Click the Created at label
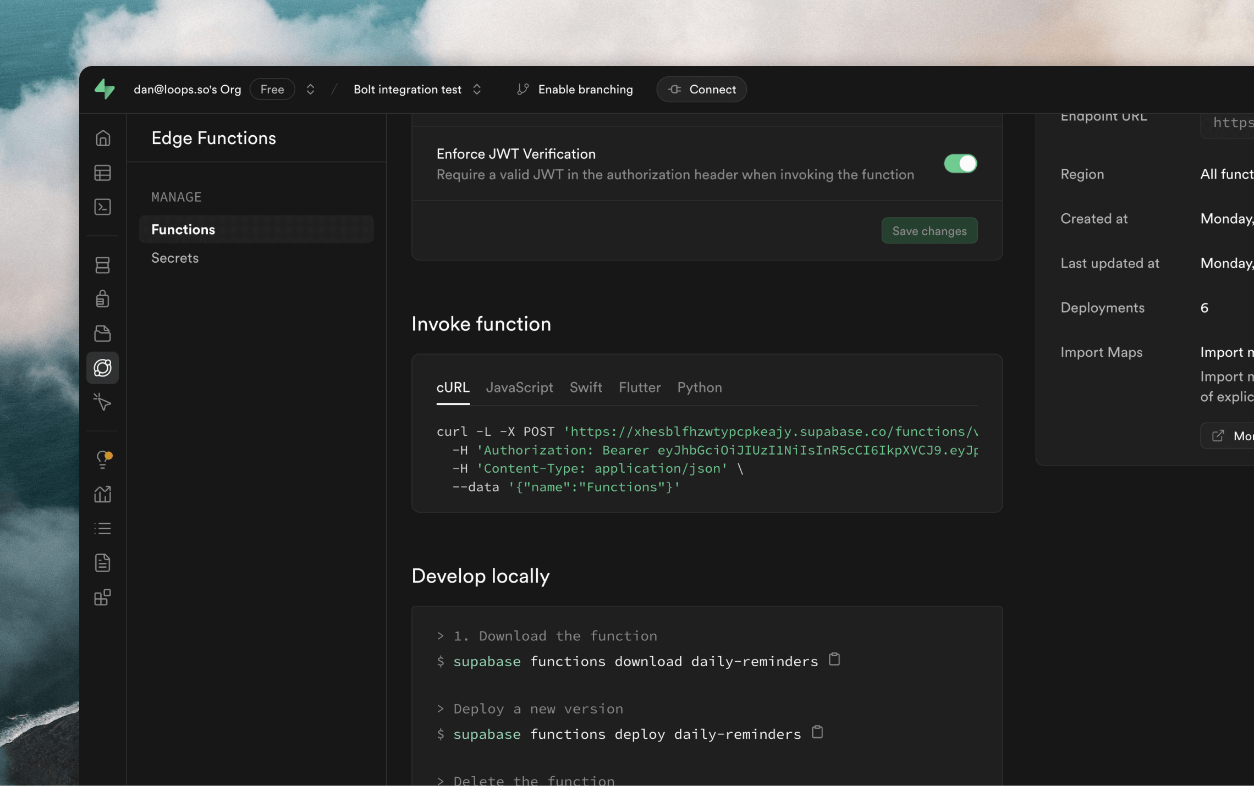Image resolution: width=1254 pixels, height=786 pixels. coord(1094,219)
